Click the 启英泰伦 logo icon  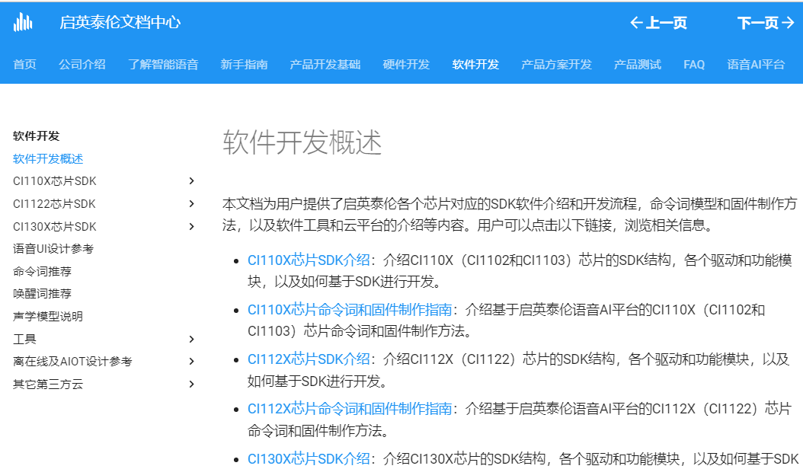click(23, 23)
